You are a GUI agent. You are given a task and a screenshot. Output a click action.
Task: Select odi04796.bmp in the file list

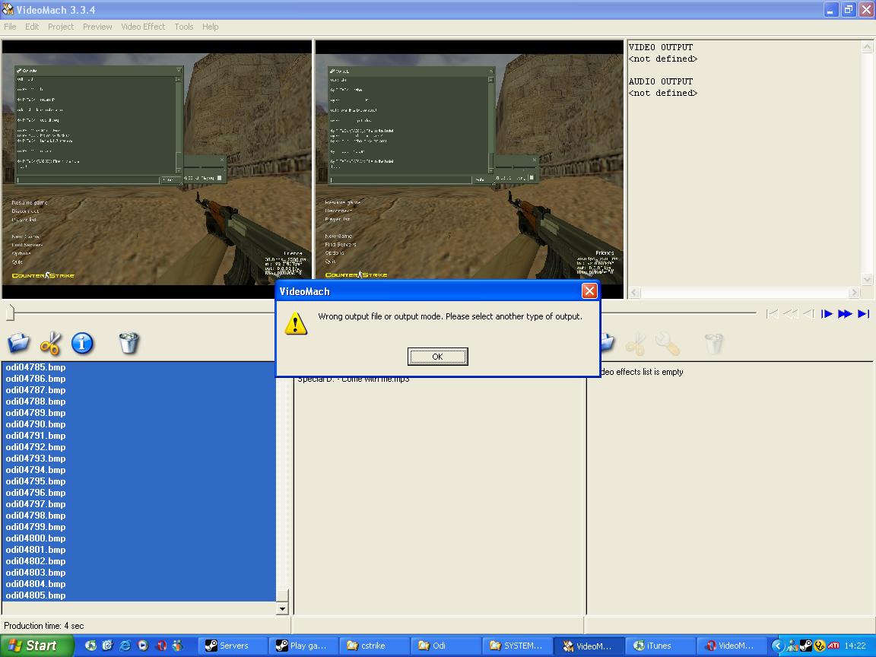(138, 492)
